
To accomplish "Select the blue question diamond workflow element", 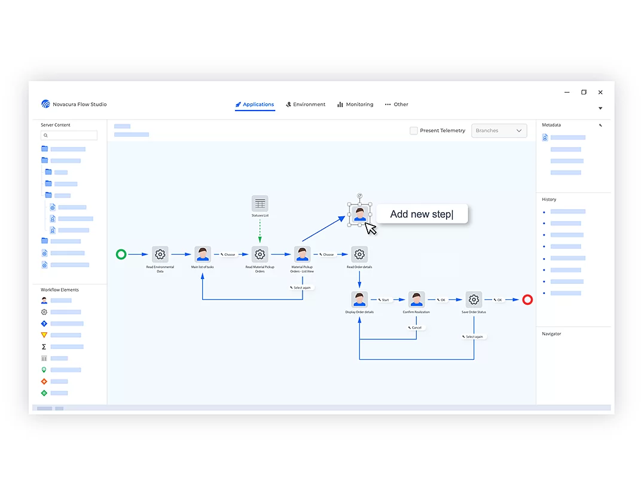I will click(43, 323).
